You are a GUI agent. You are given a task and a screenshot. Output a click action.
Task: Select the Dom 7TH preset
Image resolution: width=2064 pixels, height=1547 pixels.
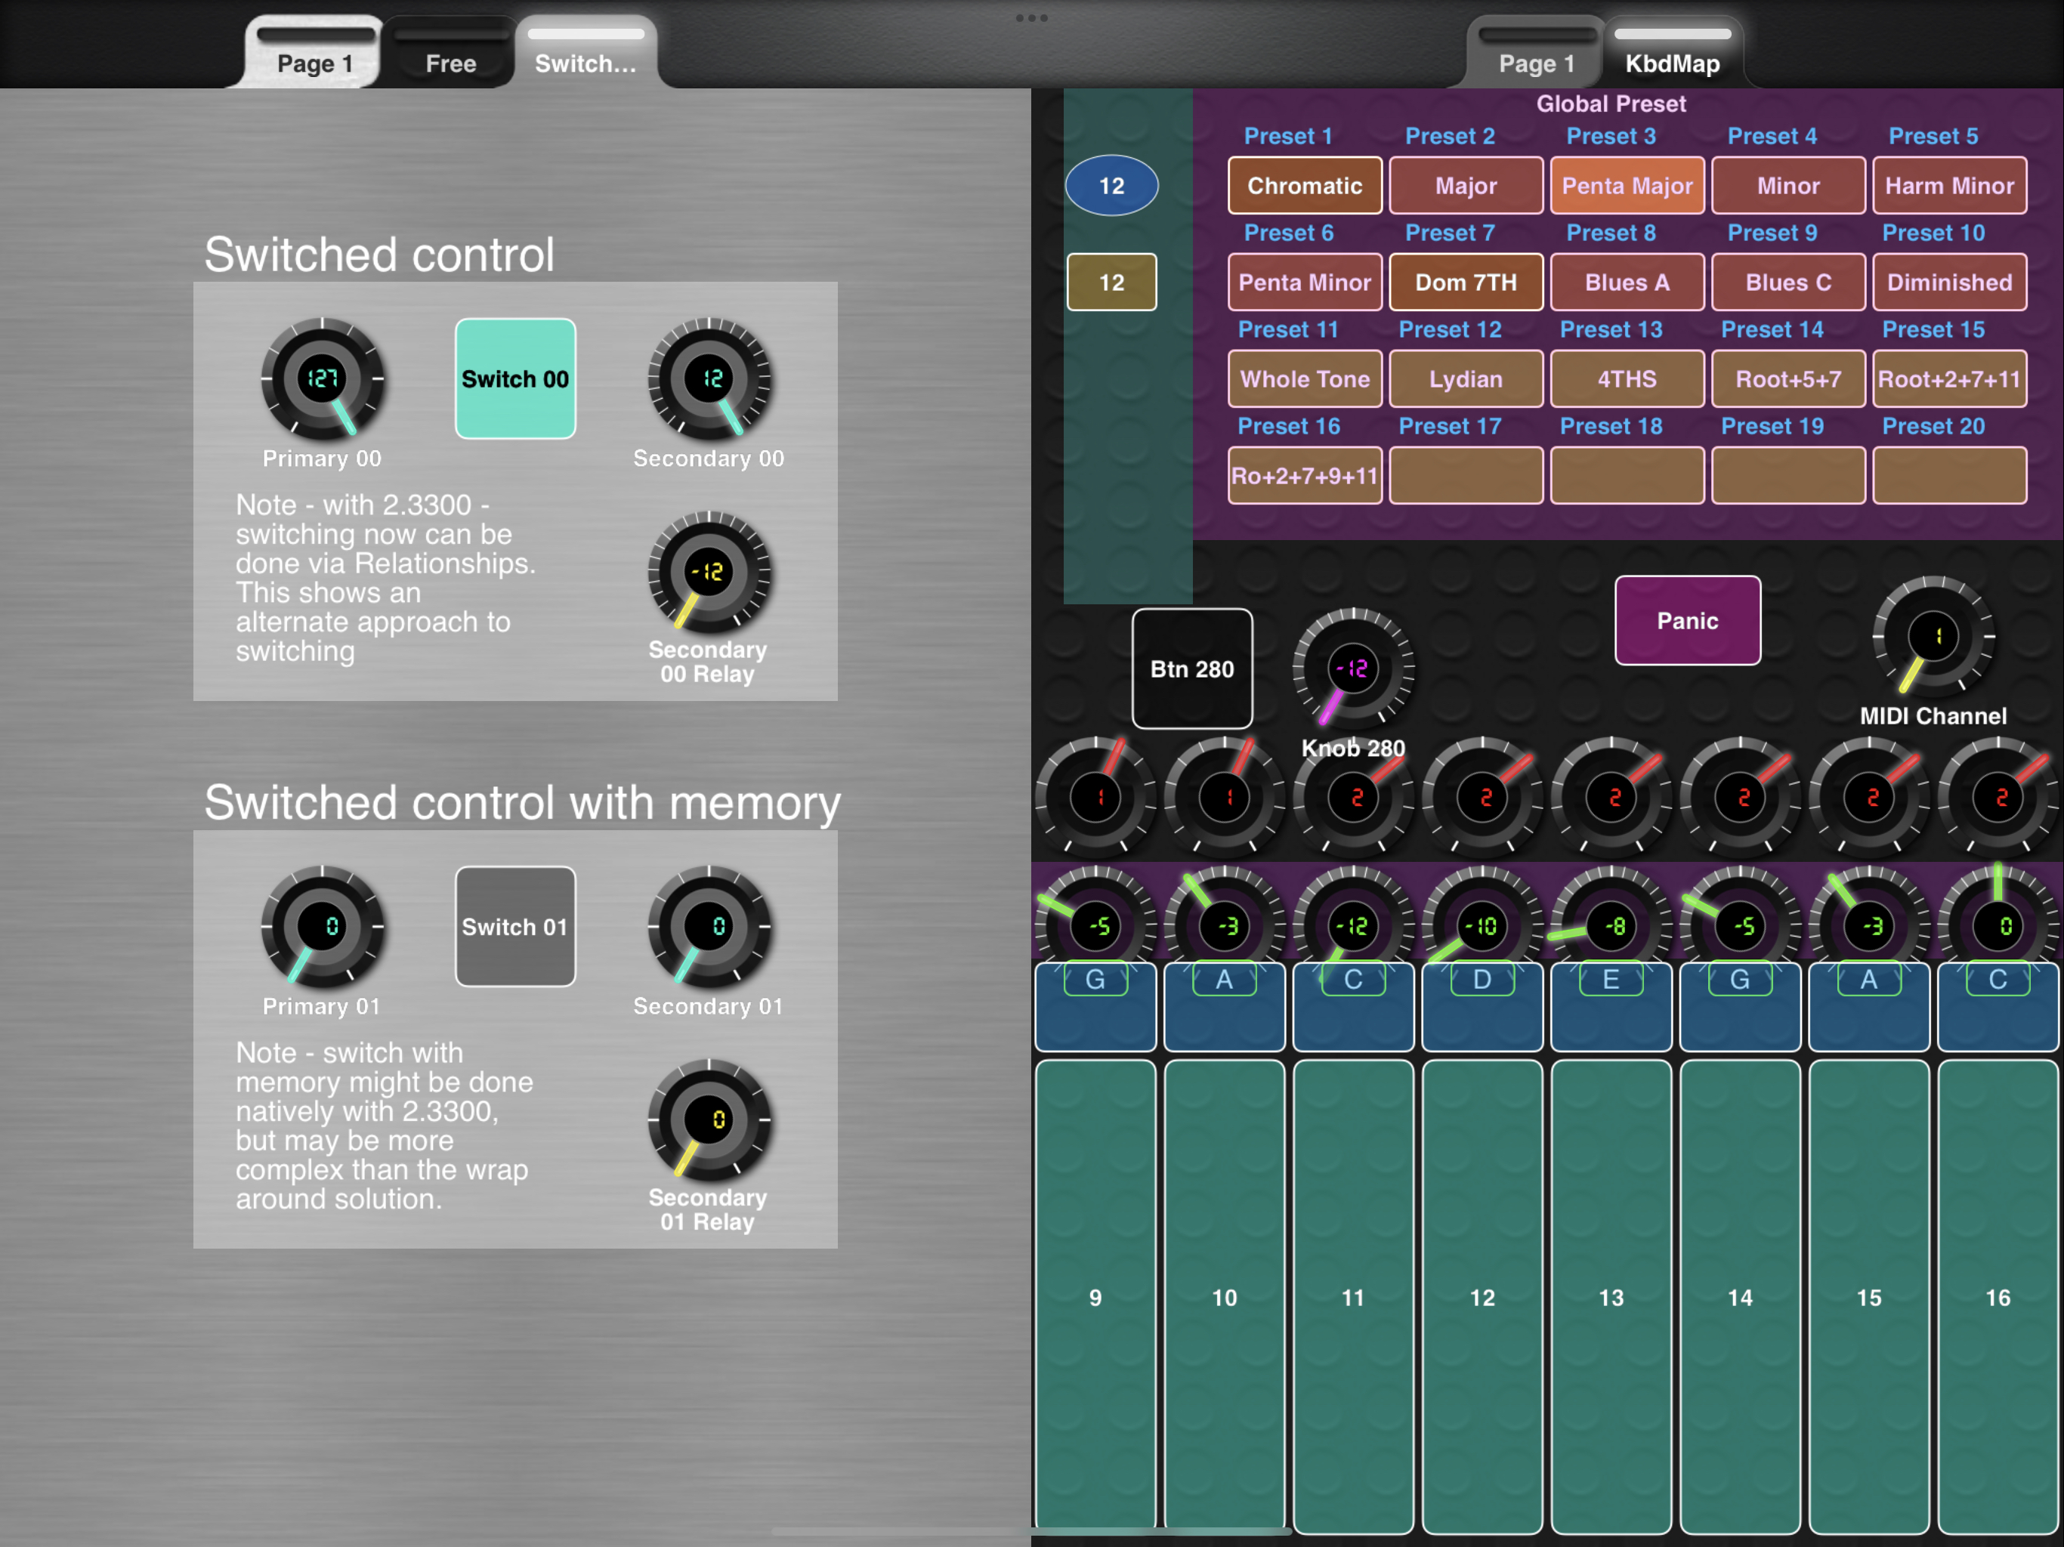[1466, 282]
